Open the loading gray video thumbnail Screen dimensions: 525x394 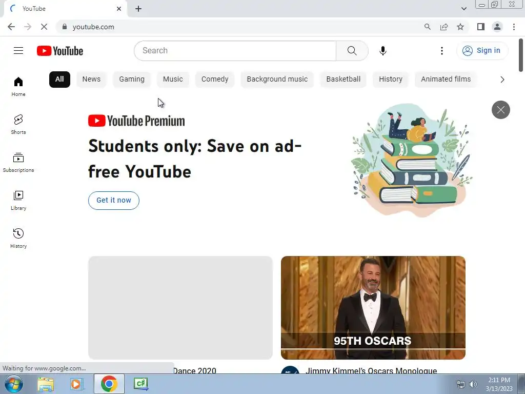[x=180, y=308]
